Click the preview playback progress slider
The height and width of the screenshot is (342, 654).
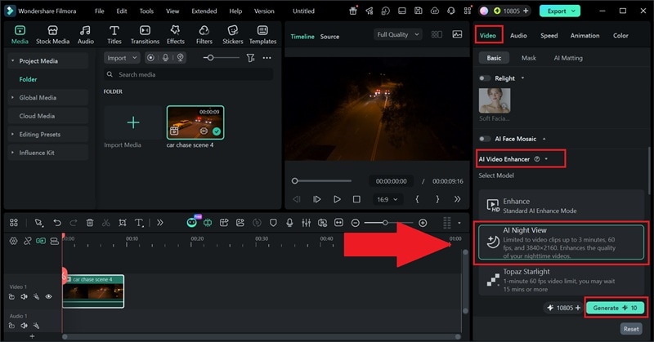coord(321,181)
